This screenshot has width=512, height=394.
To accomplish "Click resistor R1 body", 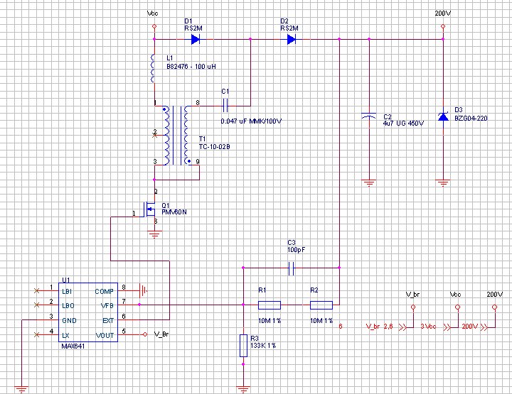I will pos(269,305).
